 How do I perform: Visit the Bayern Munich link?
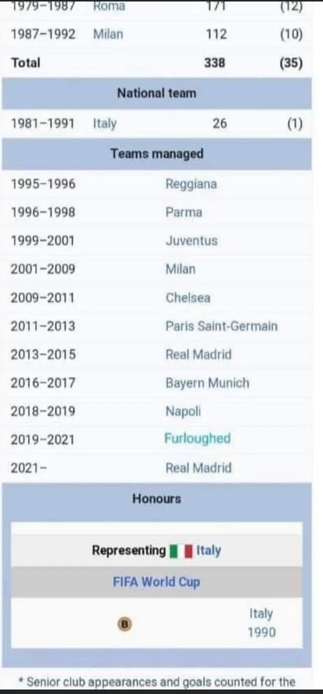click(x=207, y=383)
